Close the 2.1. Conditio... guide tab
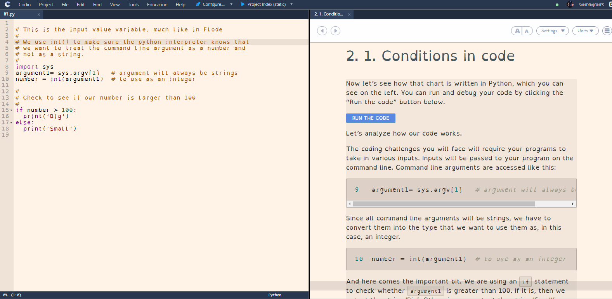Screen dimensions: 612x299 click(x=349, y=14)
